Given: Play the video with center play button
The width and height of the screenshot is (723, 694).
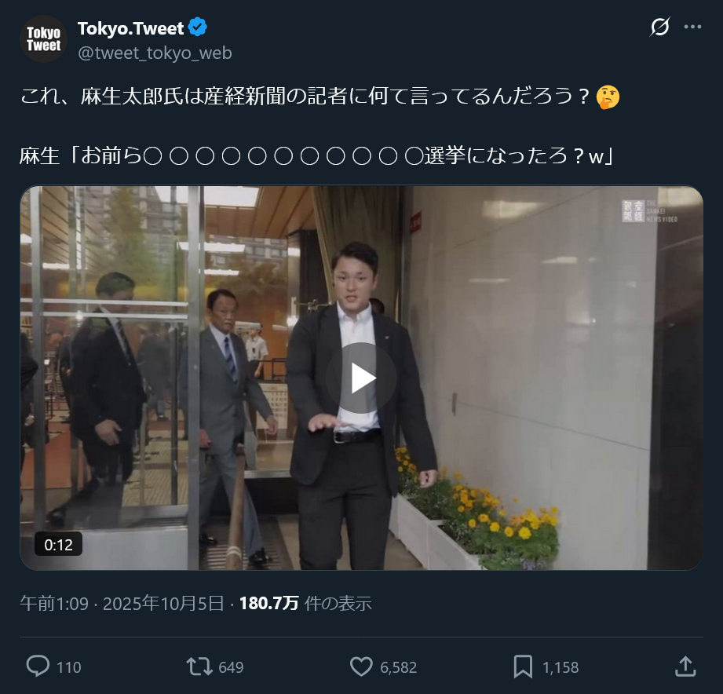Looking at the screenshot, I should [x=361, y=378].
